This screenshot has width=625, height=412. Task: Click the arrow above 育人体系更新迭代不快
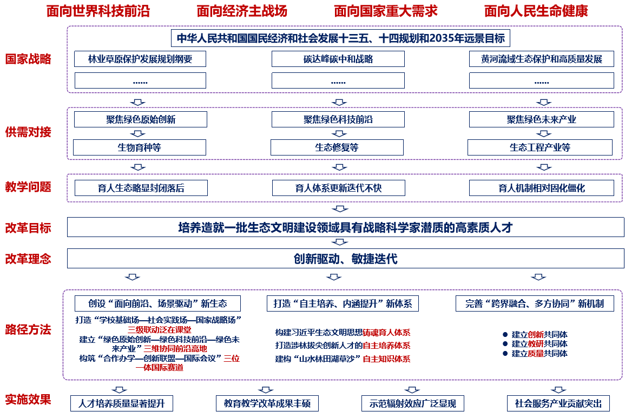point(338,166)
